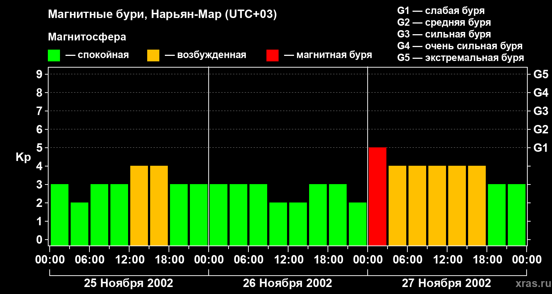The width and height of the screenshot is (552, 294).
Task: Click the green 'спокойная' legend swatch
Action: tap(54, 55)
